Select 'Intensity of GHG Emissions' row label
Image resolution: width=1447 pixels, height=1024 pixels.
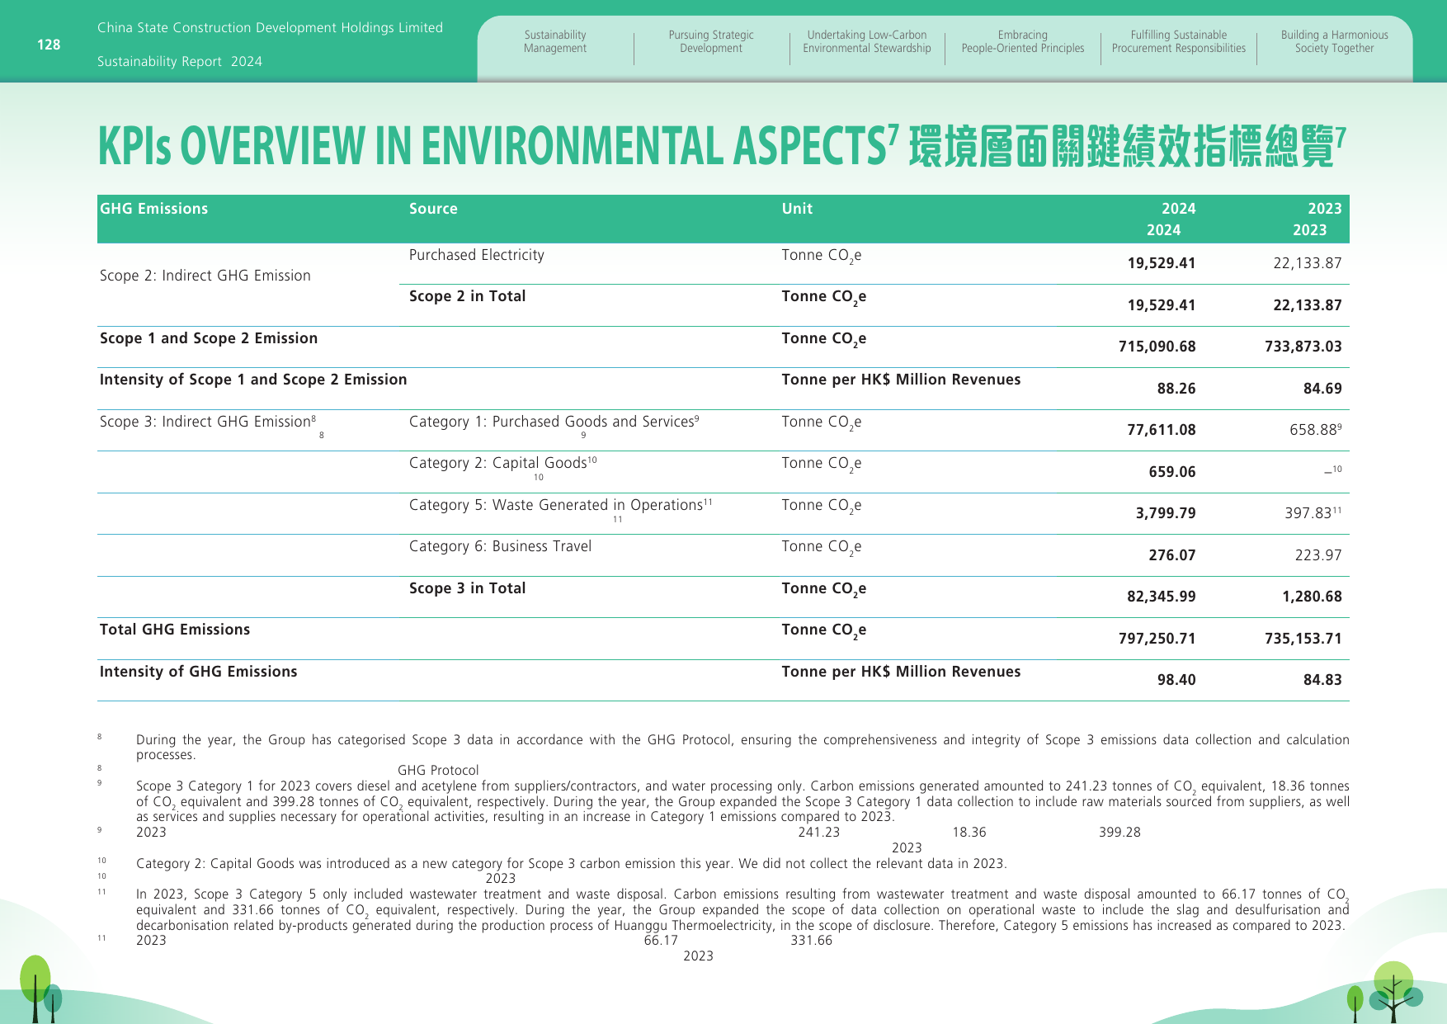pos(199,672)
